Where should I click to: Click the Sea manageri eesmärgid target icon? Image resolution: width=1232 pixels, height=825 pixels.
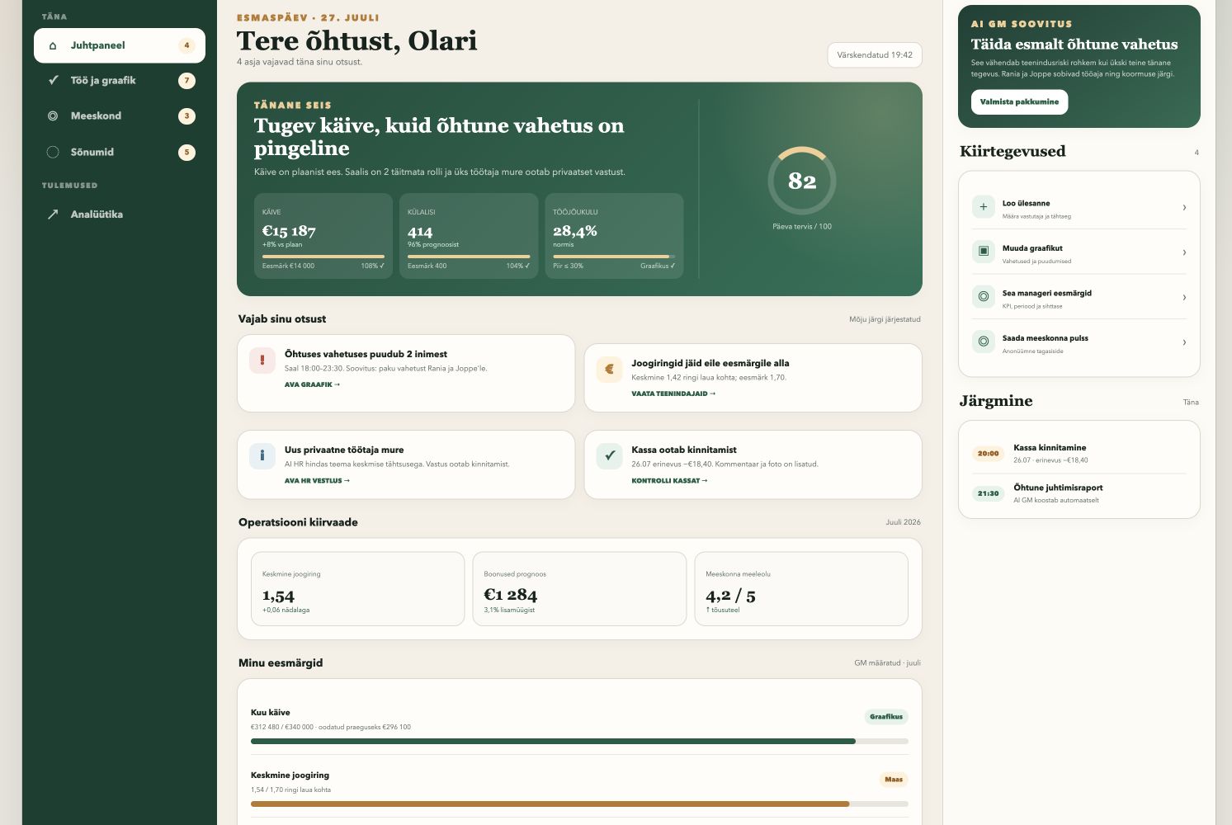[x=984, y=296]
